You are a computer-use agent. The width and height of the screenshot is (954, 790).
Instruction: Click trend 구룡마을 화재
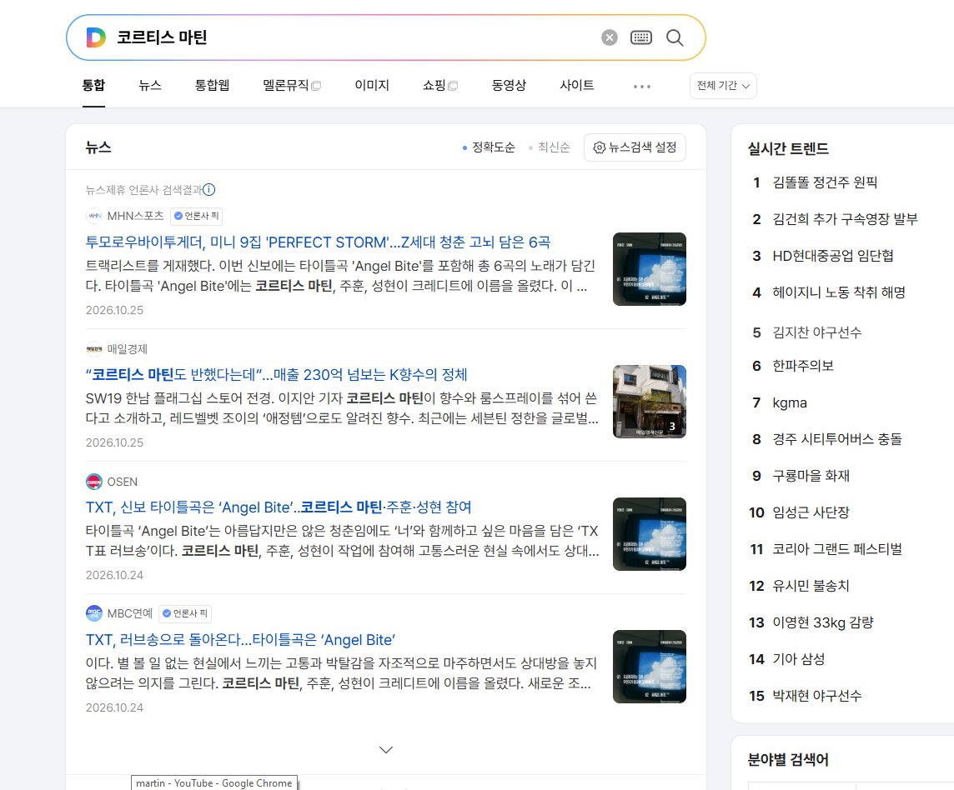point(811,476)
